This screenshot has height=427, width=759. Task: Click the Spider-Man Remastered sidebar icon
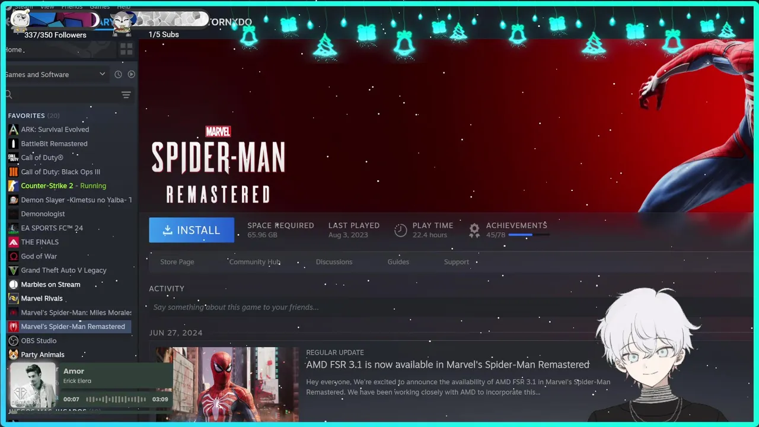(13, 327)
